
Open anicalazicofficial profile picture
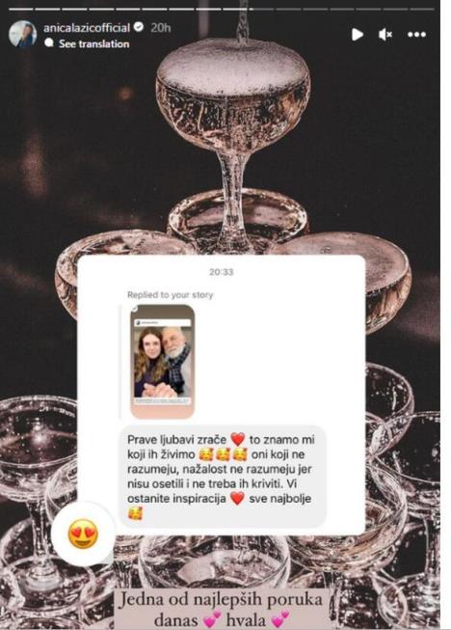(23, 34)
